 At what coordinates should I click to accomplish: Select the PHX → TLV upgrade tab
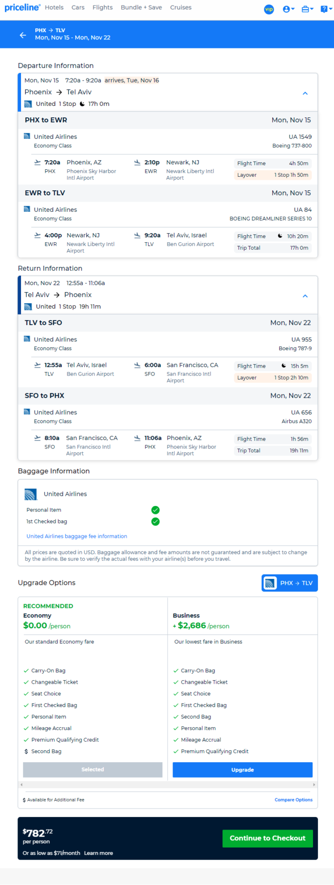(290, 583)
